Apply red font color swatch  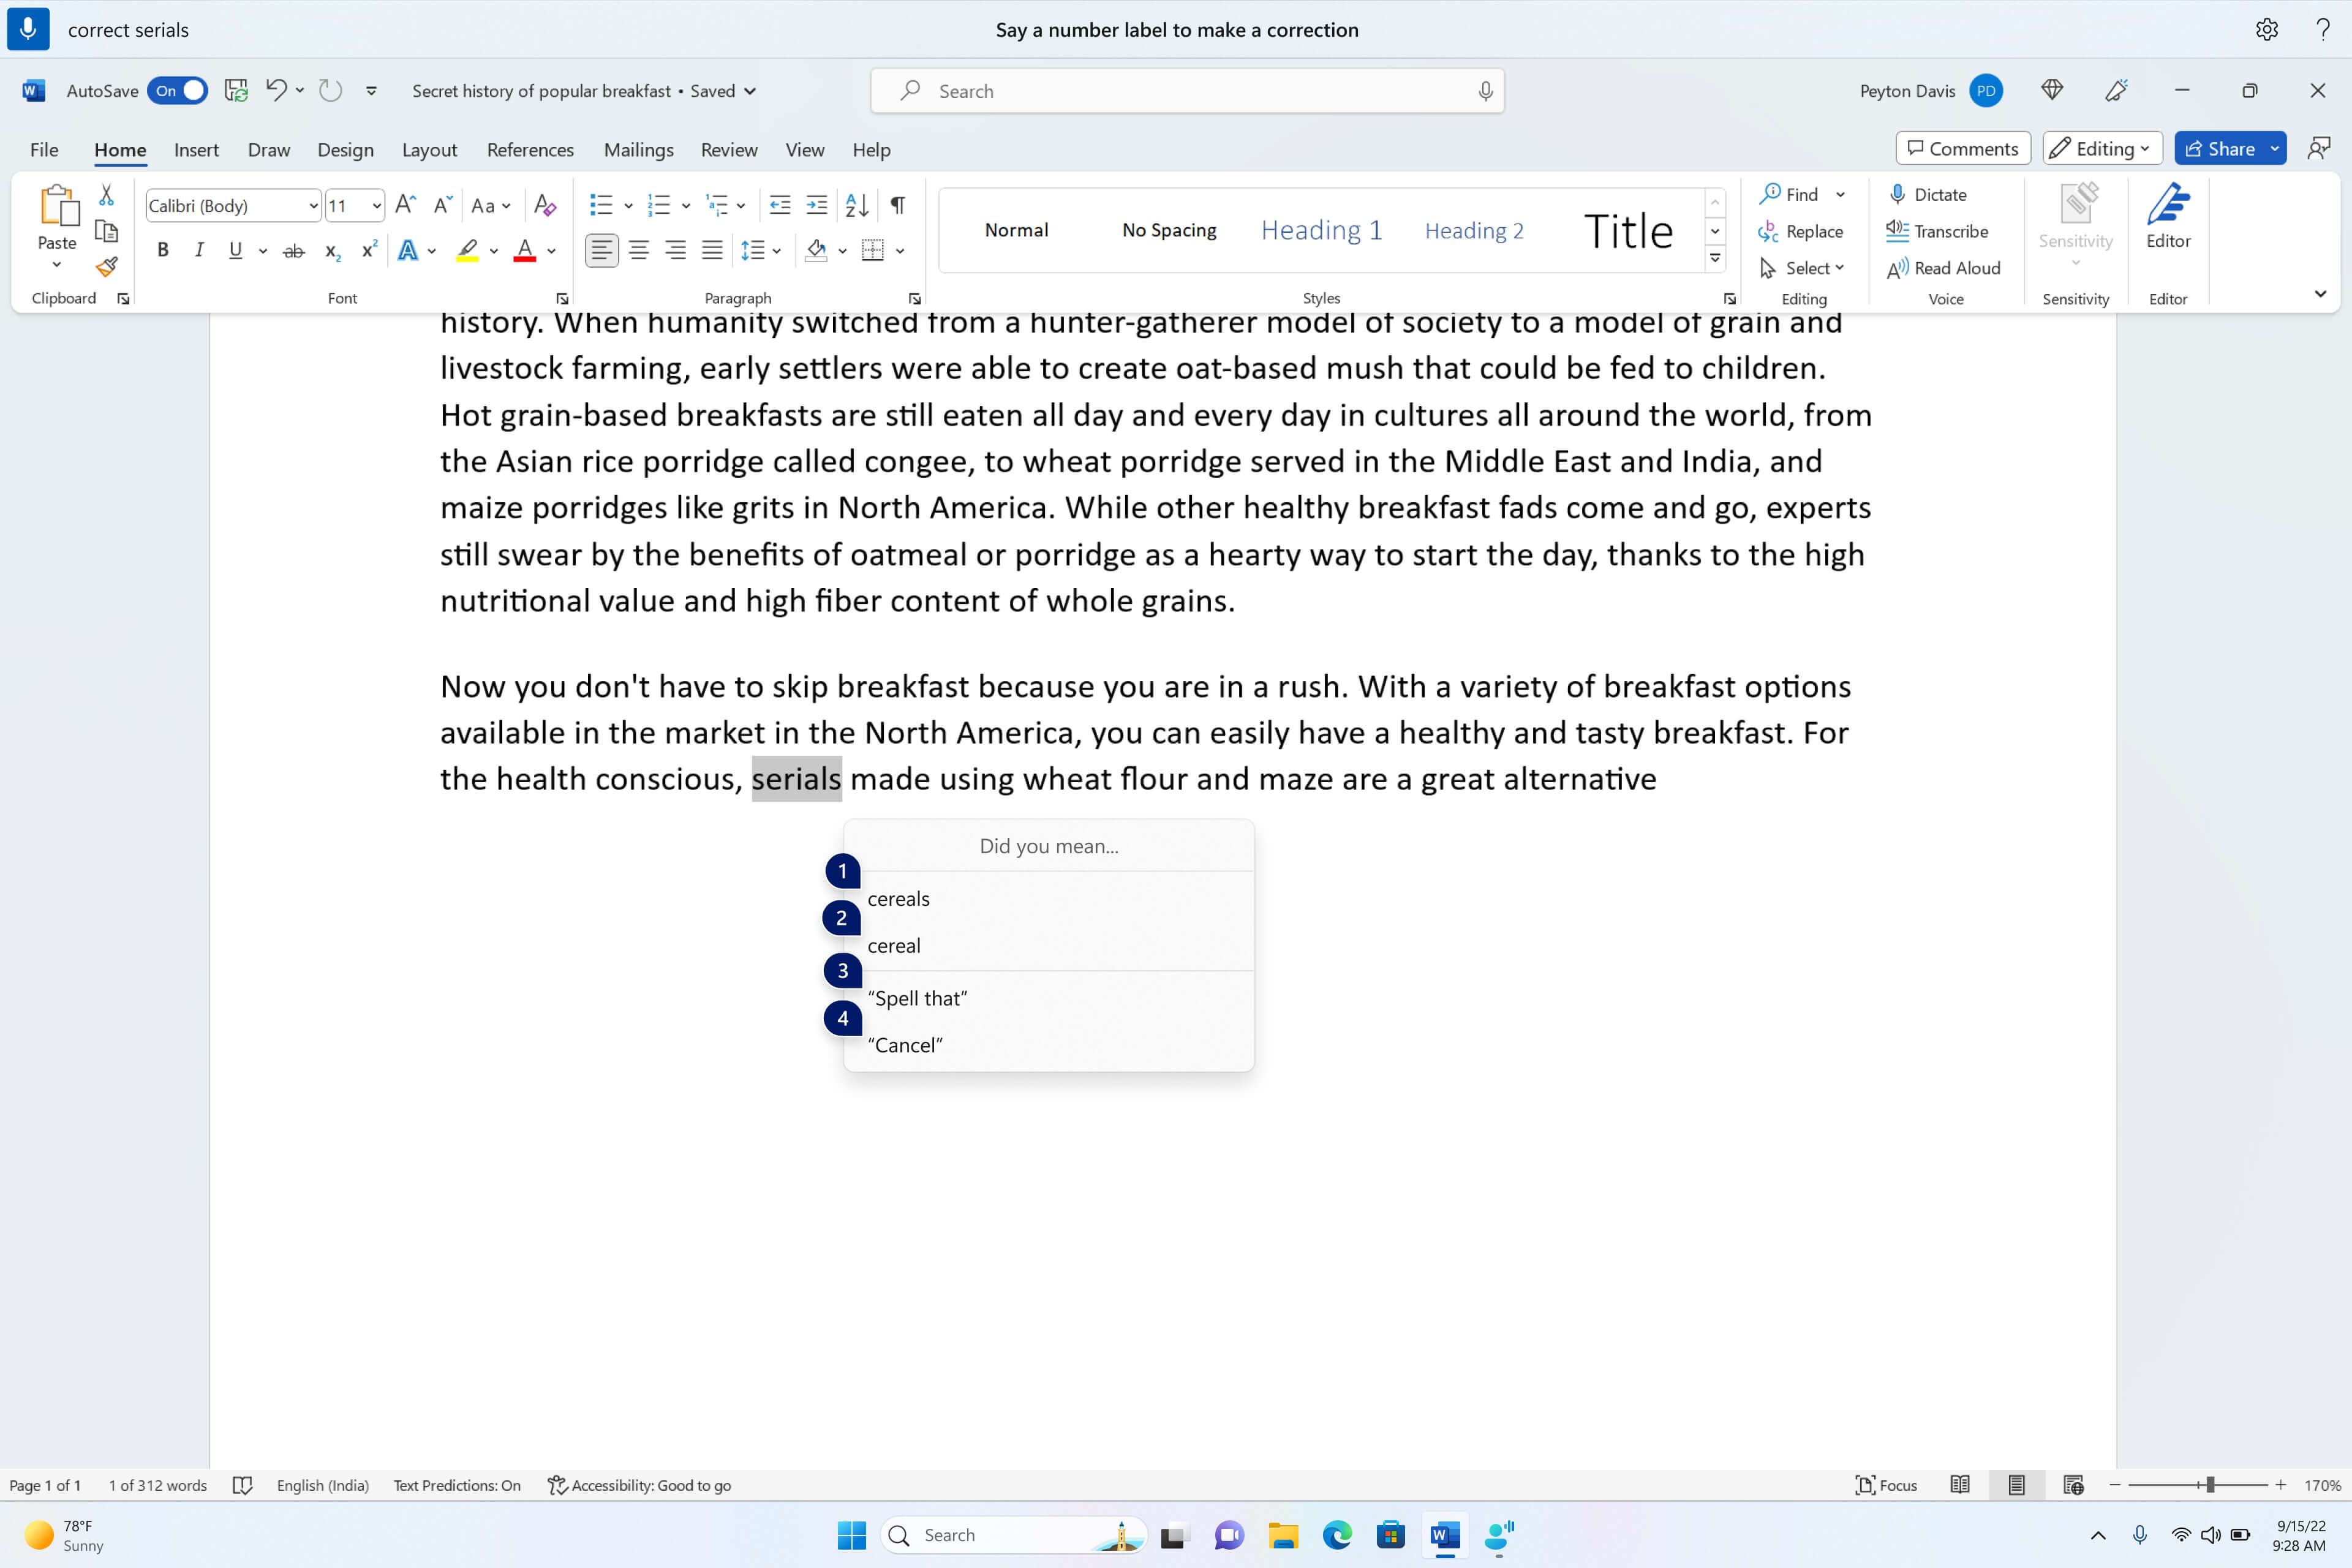point(524,250)
